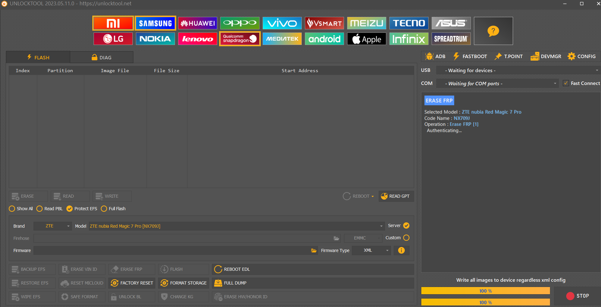Select the Qualcomm Snapdragon tile
The height and width of the screenshot is (307, 601).
[240, 39]
